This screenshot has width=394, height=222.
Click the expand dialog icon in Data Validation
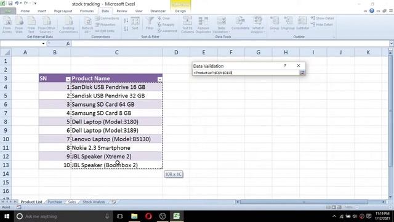point(302,73)
